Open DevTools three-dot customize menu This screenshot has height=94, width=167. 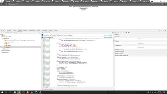pos(163,30)
